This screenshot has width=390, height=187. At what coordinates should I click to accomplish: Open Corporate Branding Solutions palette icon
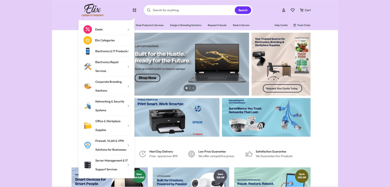[x=87, y=86]
